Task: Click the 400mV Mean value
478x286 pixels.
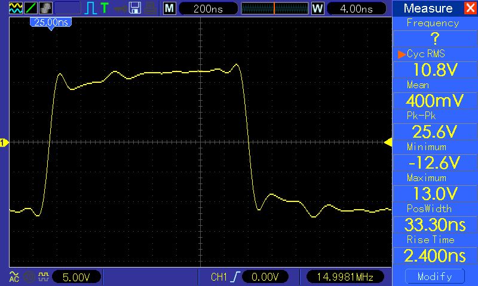Action: [x=435, y=101]
